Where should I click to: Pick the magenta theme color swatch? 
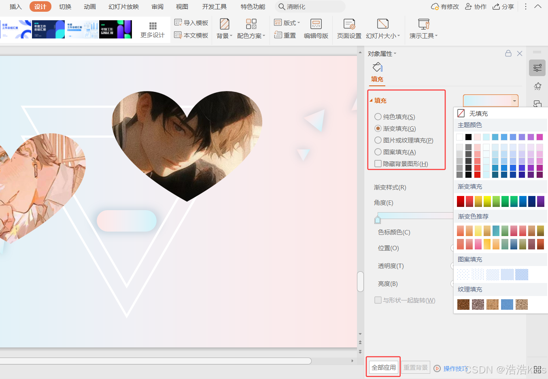pyautogui.click(x=540, y=137)
